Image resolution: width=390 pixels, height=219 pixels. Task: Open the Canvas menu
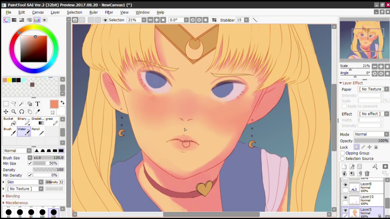click(x=38, y=12)
